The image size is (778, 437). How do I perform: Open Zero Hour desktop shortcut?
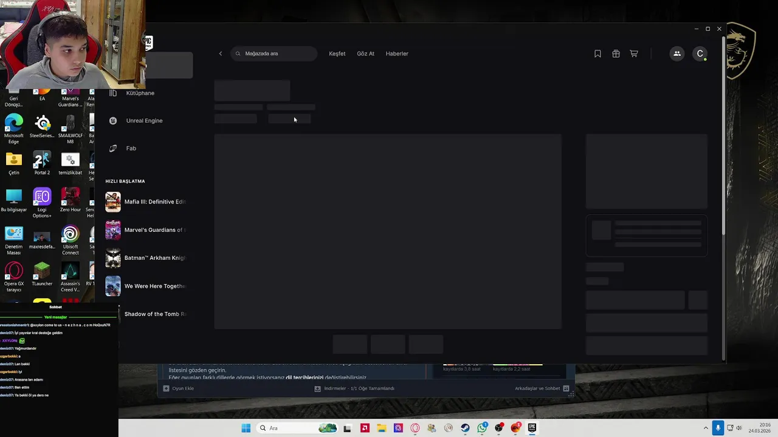pos(70,201)
